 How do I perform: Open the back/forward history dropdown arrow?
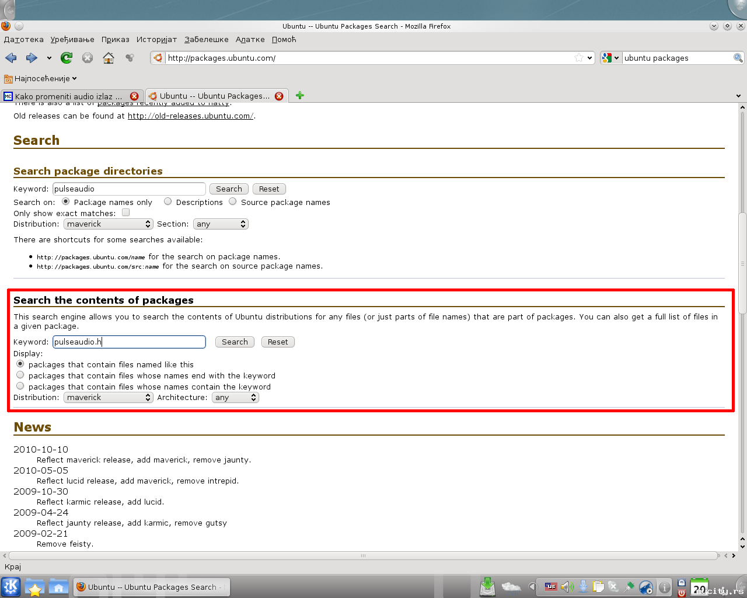pyautogui.click(x=49, y=58)
